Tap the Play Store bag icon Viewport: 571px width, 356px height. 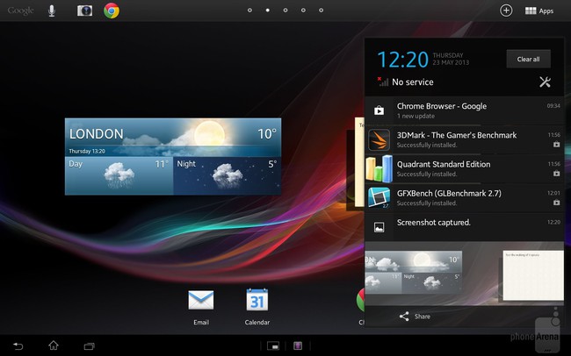pos(379,110)
